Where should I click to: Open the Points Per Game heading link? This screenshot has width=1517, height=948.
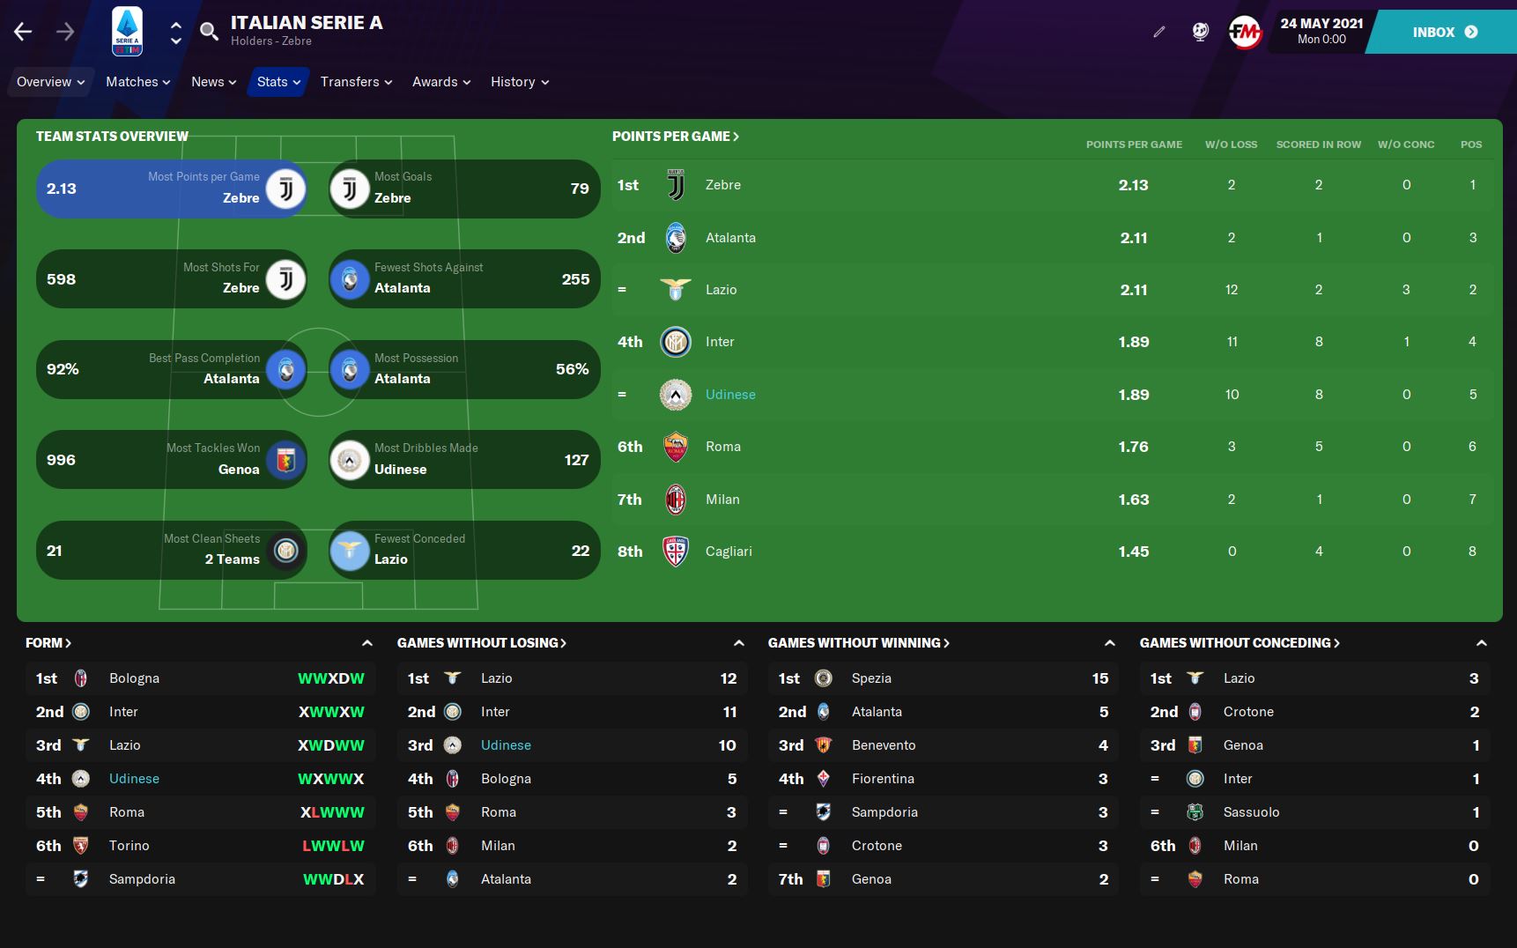pyautogui.click(x=676, y=137)
